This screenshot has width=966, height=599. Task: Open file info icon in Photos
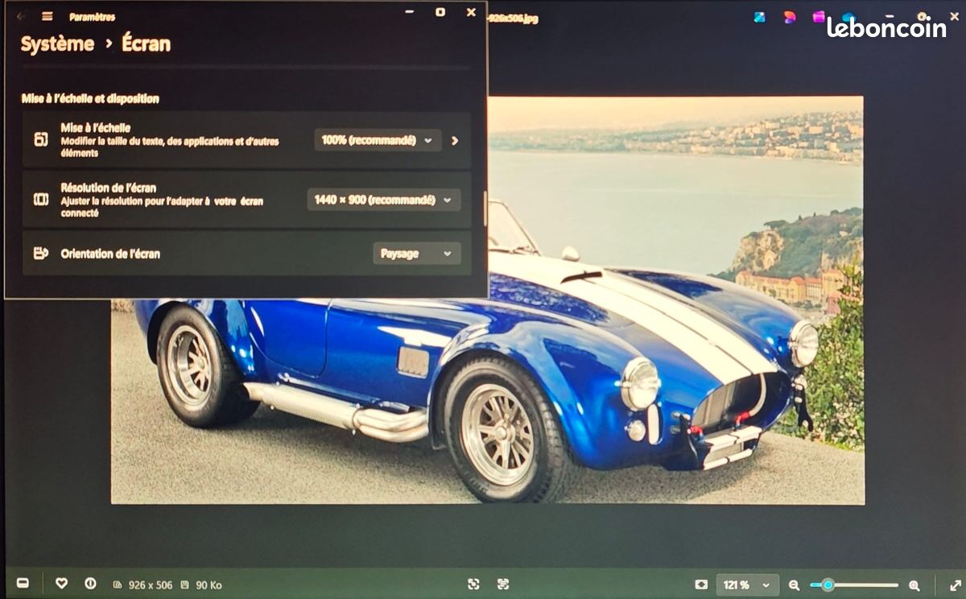[90, 584]
